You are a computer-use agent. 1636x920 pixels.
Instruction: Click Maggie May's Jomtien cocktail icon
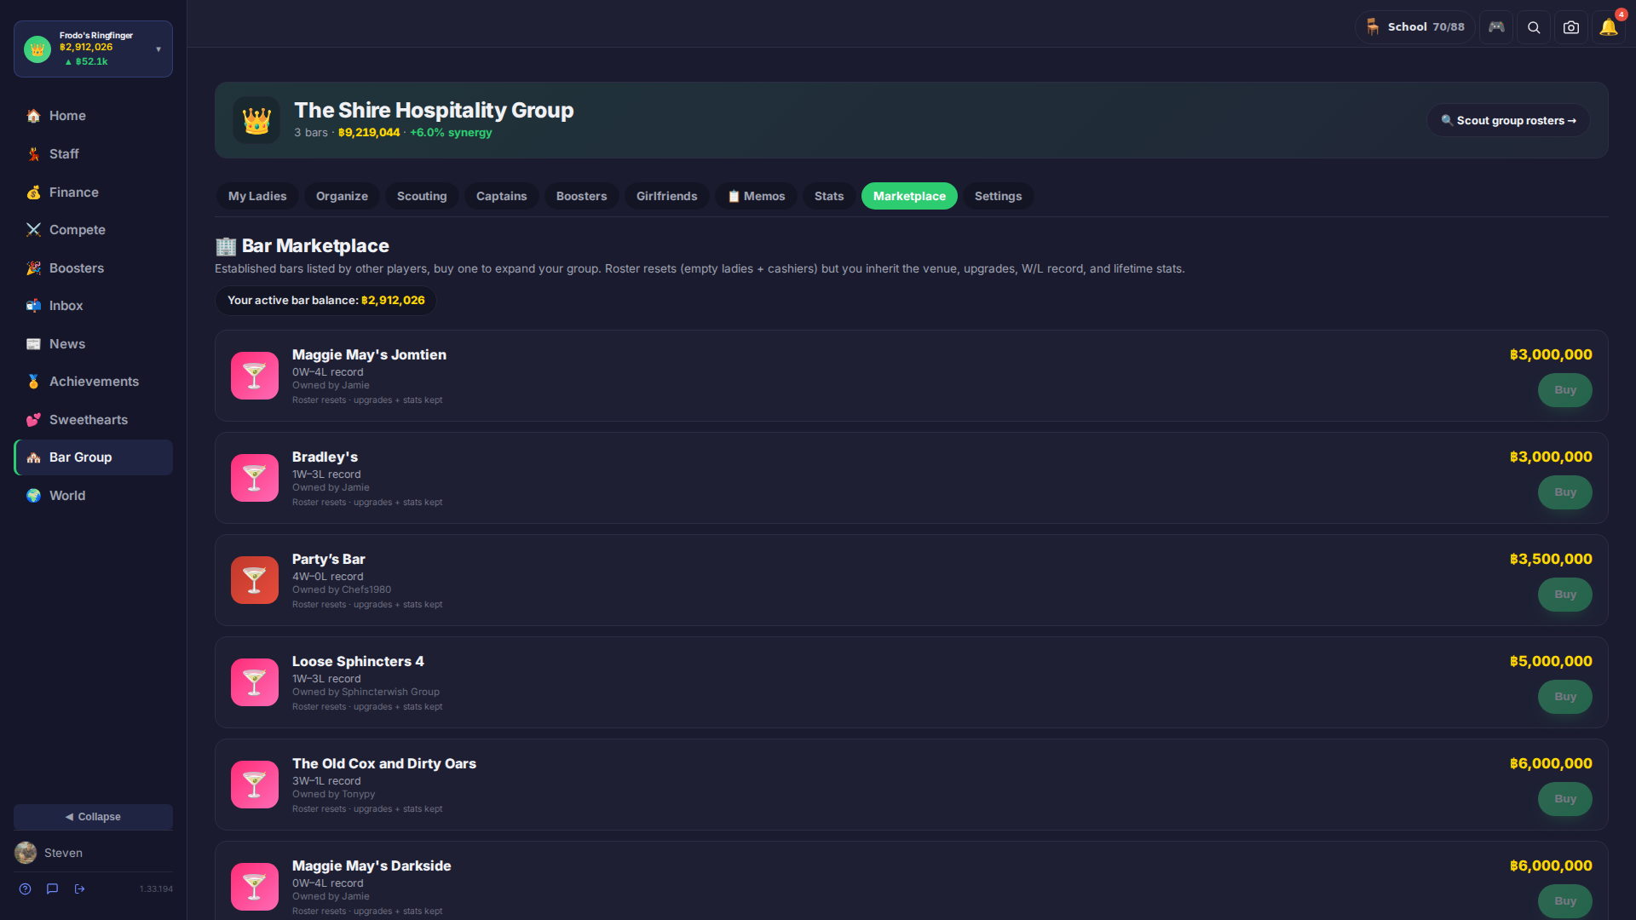click(255, 376)
